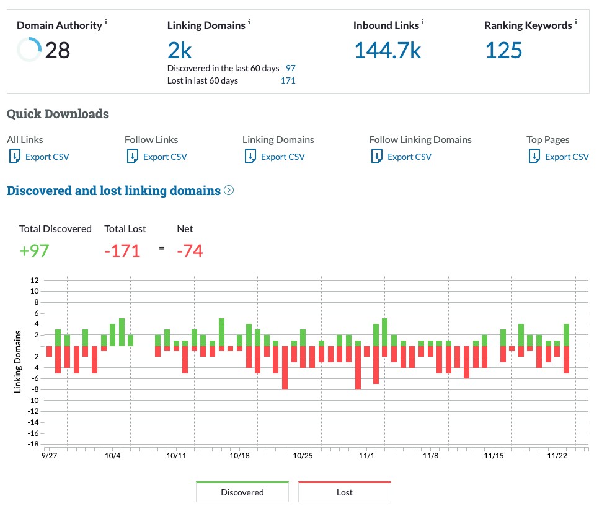Click the Follow Links export download icon
Viewport: 602px width, 509px height.
click(x=132, y=157)
